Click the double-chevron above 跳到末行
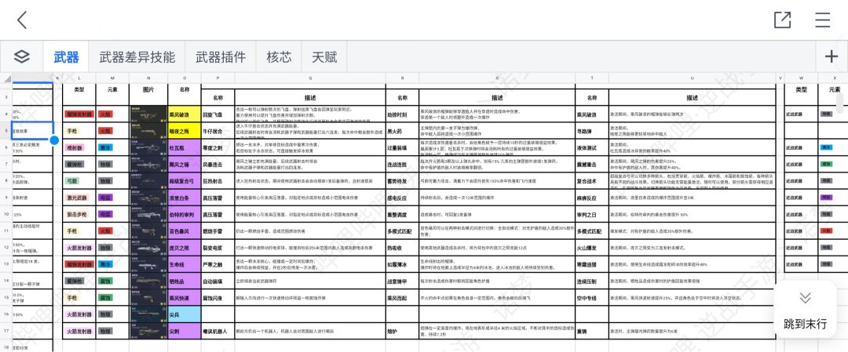This screenshot has height=352, width=848. click(806, 298)
